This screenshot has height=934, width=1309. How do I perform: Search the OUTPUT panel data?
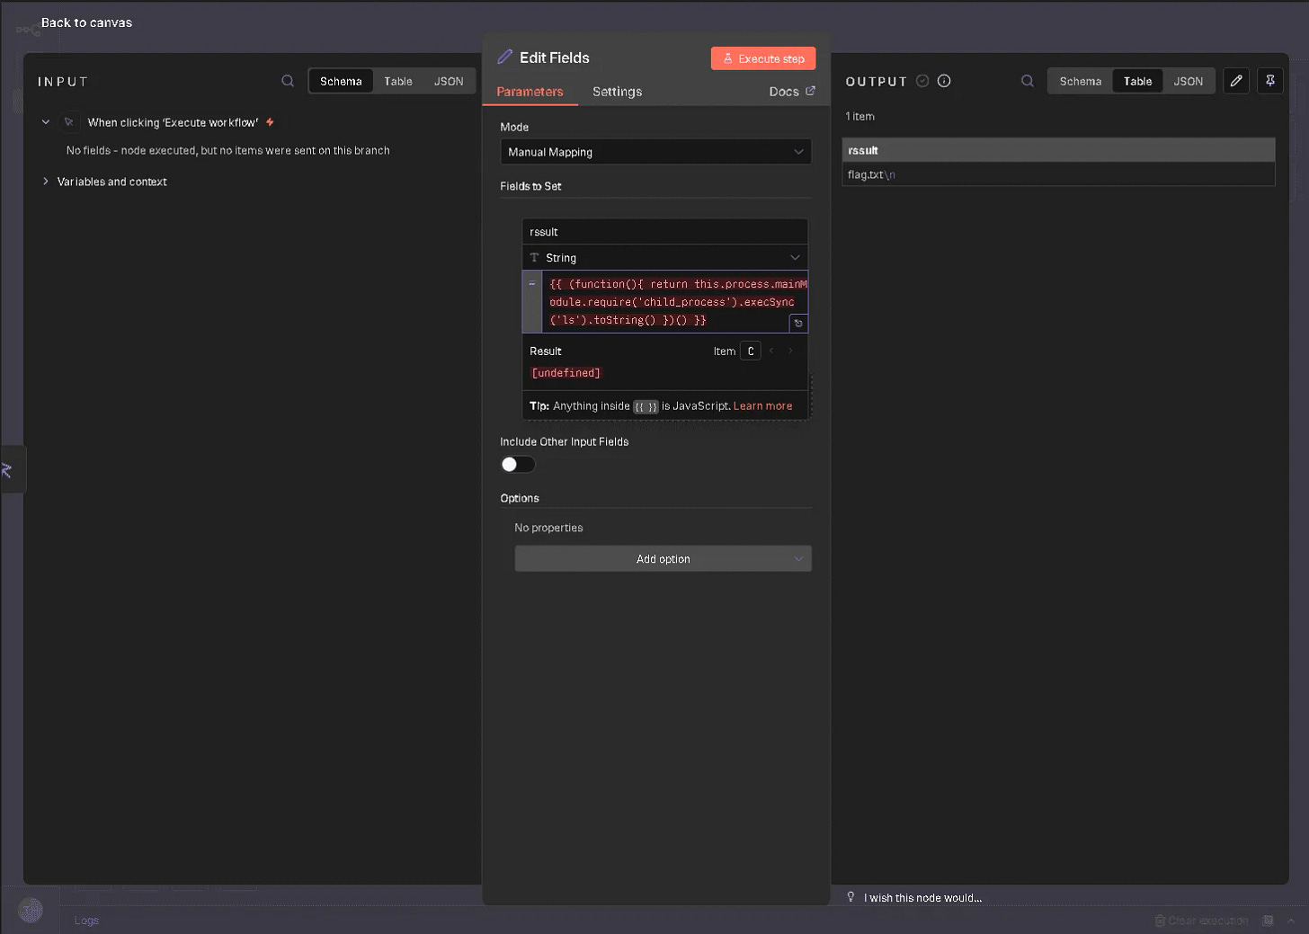click(x=1028, y=81)
